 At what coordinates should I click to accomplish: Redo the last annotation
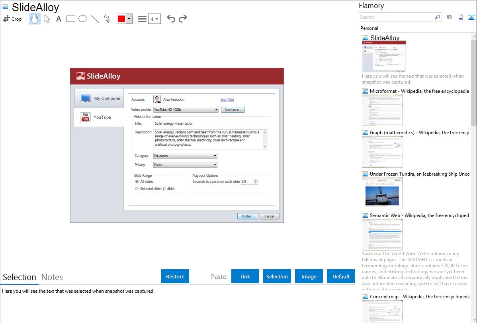(183, 19)
